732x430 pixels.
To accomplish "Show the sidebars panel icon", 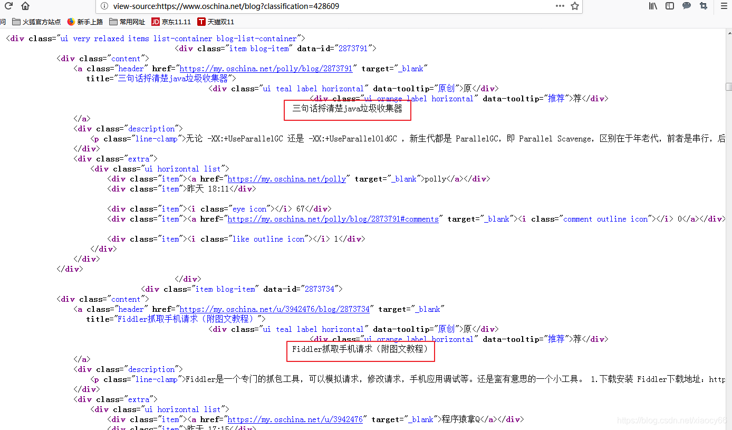I will pyautogui.click(x=670, y=6).
